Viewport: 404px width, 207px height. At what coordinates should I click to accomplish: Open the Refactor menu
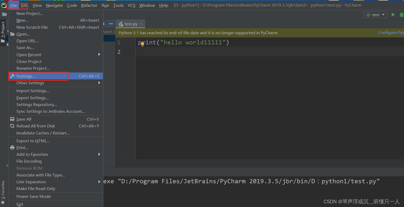coord(89,5)
